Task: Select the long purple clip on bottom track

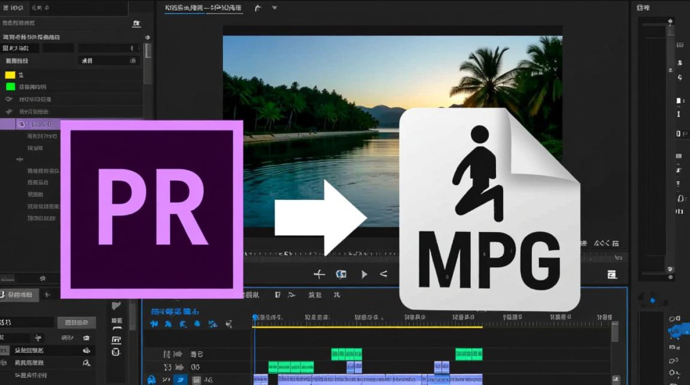Action: coord(380,380)
